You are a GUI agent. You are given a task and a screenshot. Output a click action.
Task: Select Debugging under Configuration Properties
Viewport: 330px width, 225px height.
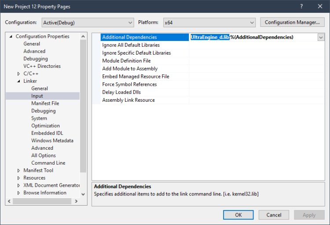coord(36,59)
